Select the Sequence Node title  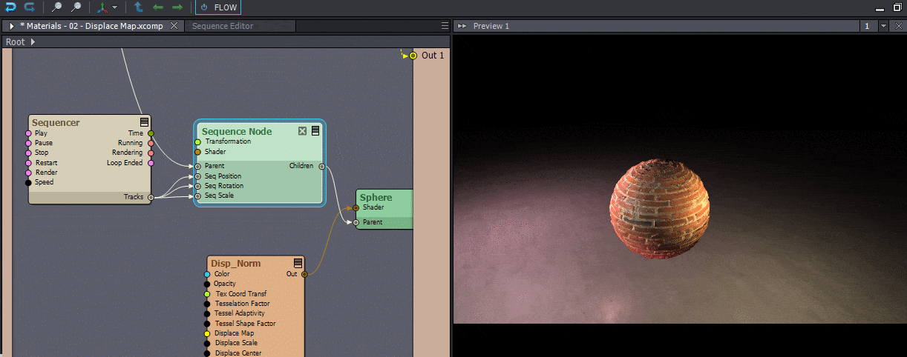click(237, 132)
